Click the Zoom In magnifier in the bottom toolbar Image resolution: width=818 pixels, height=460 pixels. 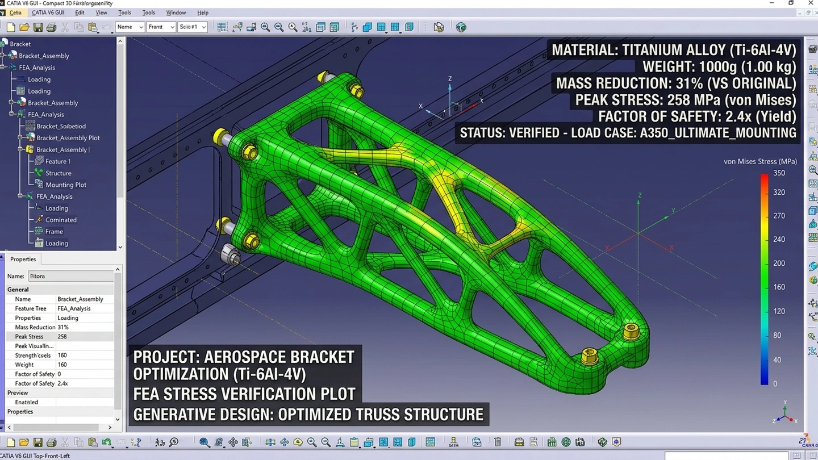(312, 442)
